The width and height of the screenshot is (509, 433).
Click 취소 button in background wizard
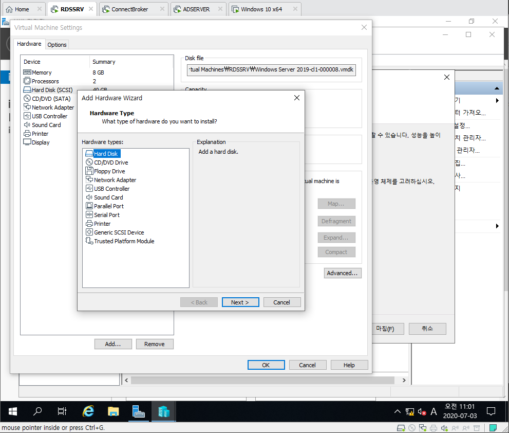click(x=427, y=329)
